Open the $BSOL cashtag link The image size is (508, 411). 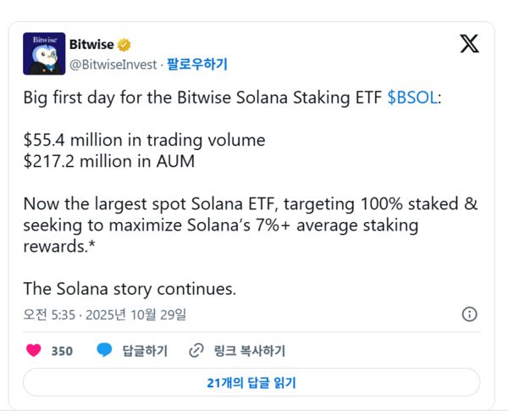pos(412,97)
